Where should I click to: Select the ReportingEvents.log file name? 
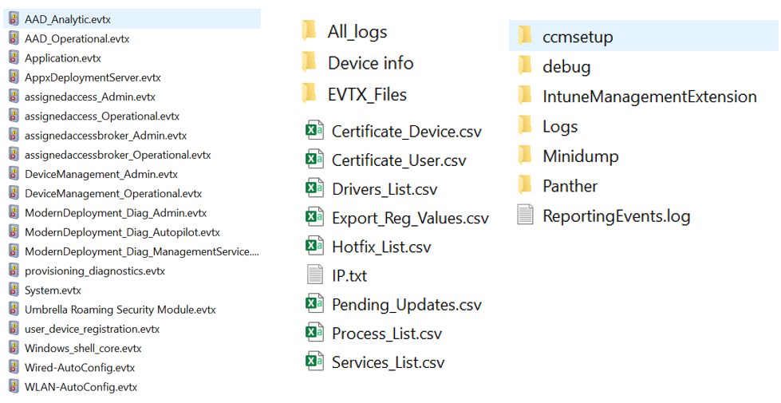point(617,216)
